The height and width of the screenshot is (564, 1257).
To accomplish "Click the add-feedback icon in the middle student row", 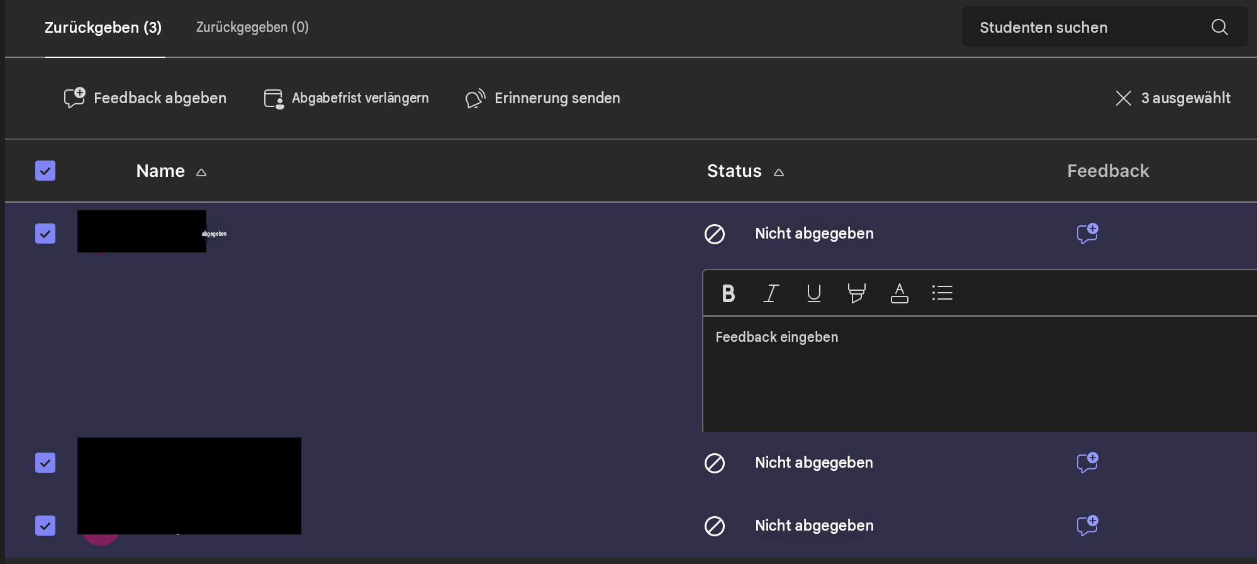I will pyautogui.click(x=1087, y=463).
